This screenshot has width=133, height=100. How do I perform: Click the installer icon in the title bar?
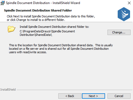point(2,3)
